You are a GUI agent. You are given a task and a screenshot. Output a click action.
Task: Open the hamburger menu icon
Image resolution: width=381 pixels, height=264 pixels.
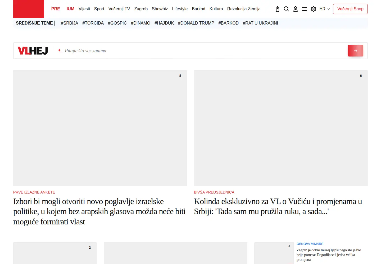(305, 9)
